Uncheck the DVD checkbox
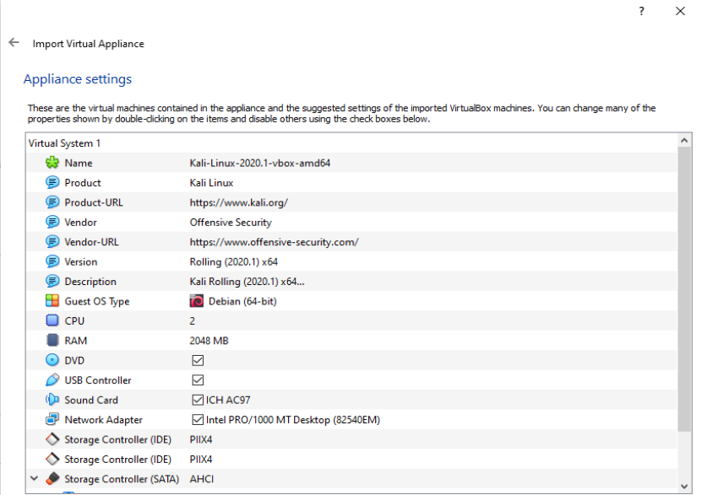702x495 pixels. click(198, 360)
